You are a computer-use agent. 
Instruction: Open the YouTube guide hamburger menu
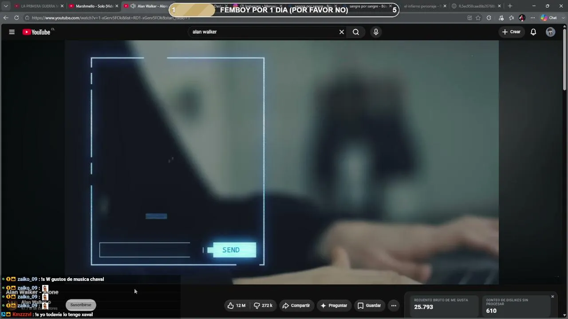tap(12, 32)
